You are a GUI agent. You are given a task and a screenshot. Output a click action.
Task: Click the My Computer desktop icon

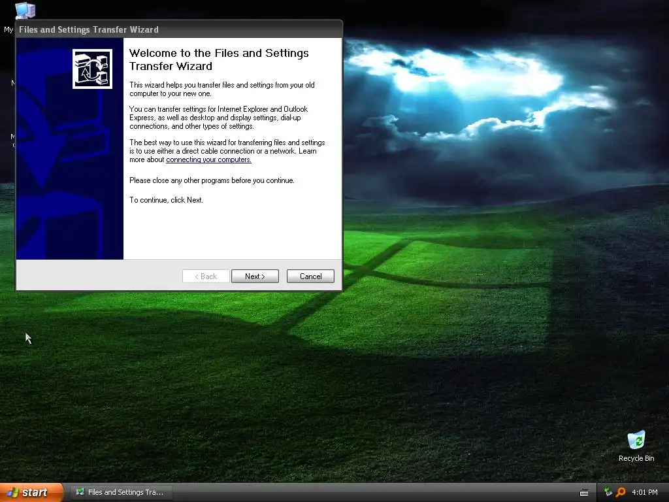pos(24,10)
